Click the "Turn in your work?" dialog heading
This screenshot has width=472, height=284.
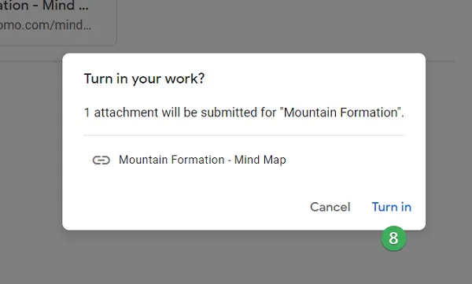pyautogui.click(x=144, y=79)
